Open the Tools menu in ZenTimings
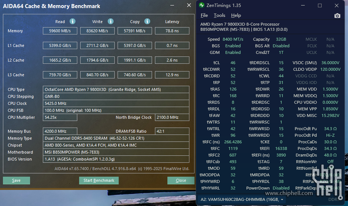 [x=219, y=15]
